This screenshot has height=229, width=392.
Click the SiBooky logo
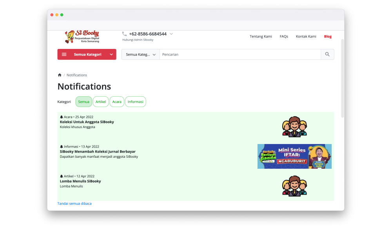pos(82,37)
